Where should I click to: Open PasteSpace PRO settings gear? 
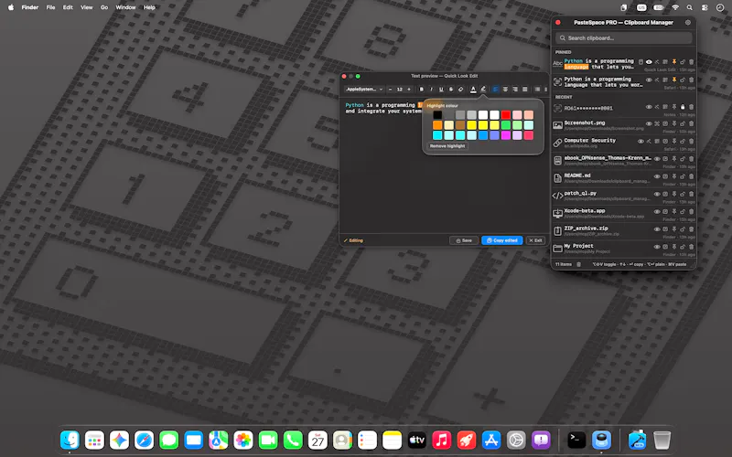pos(688,22)
